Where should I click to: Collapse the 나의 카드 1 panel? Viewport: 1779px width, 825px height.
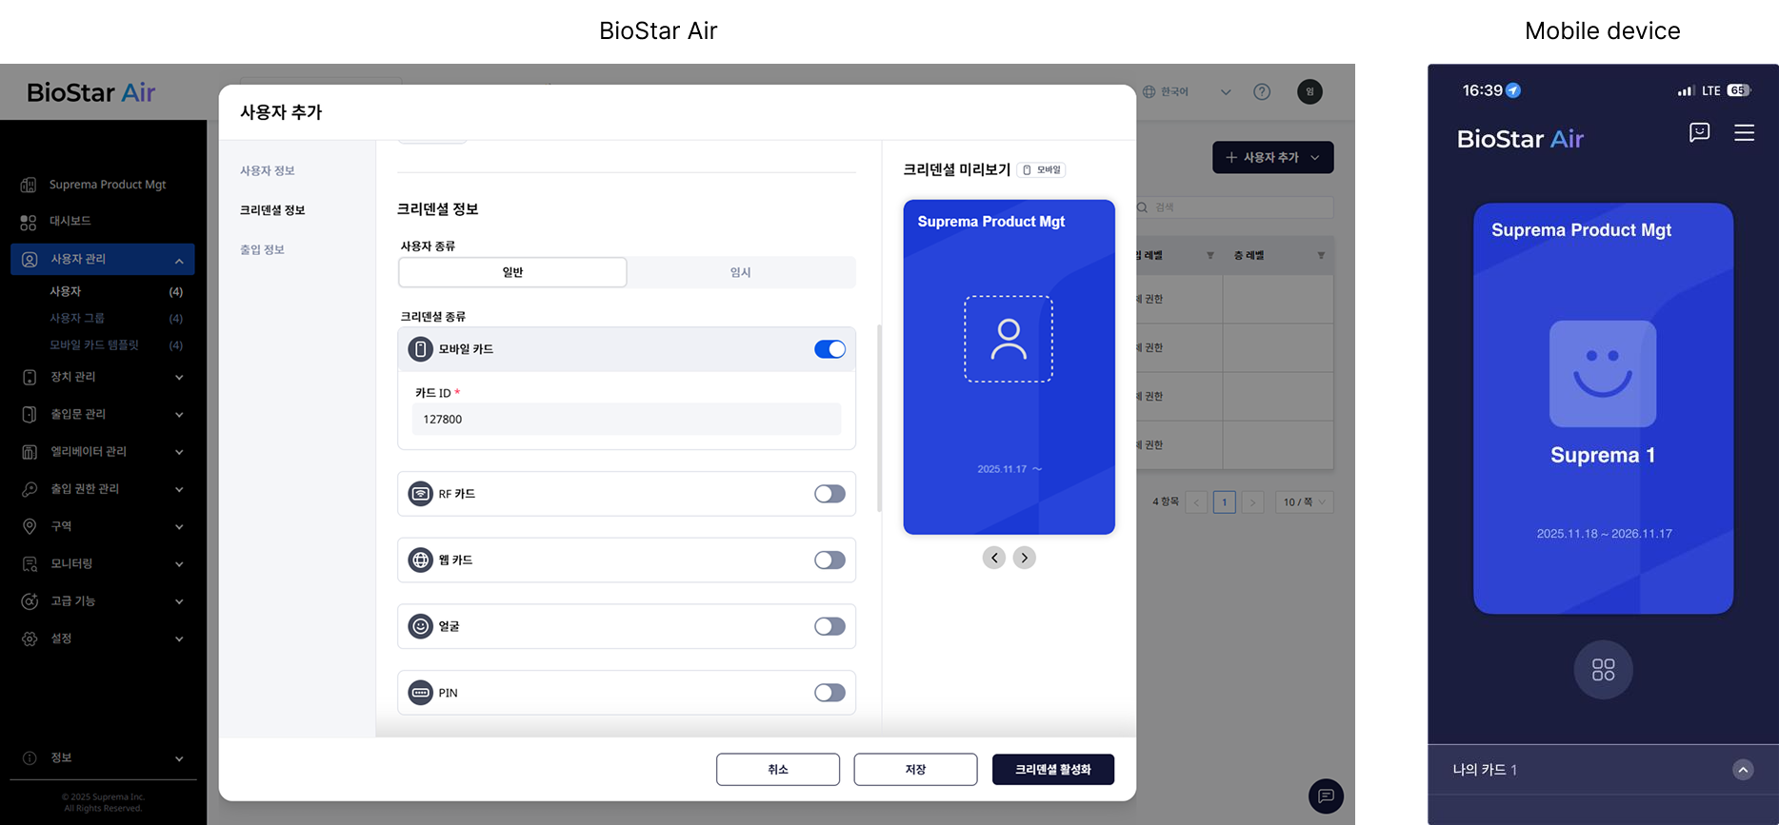click(x=1742, y=770)
